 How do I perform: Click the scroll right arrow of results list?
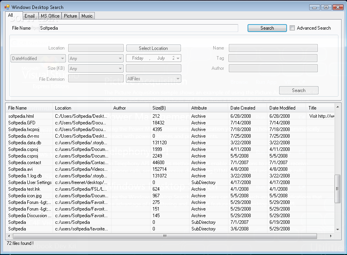(x=331, y=236)
